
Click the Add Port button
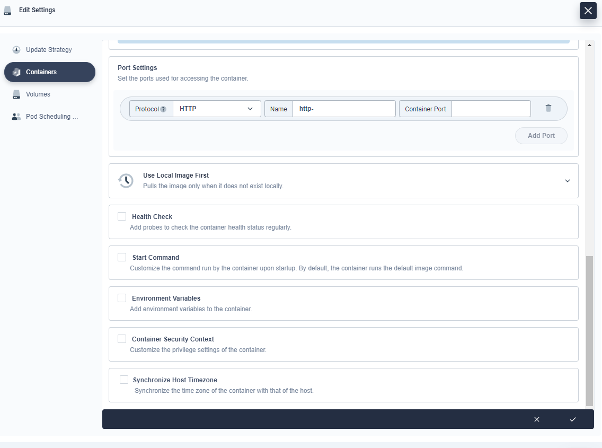(x=541, y=136)
